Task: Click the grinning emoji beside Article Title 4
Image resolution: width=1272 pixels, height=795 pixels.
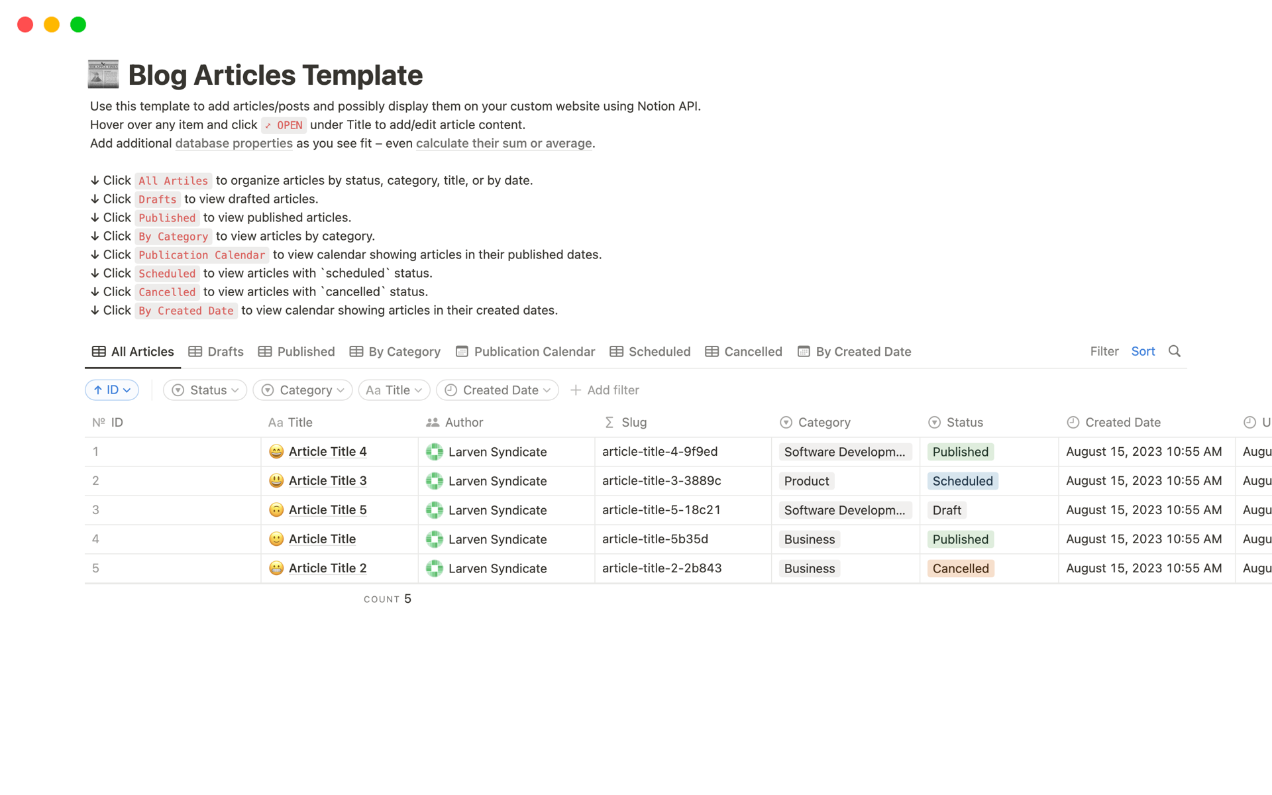Action: [276, 452]
